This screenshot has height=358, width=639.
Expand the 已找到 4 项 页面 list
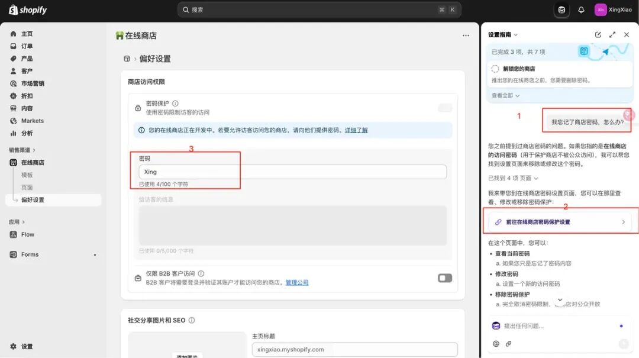(x=513, y=178)
